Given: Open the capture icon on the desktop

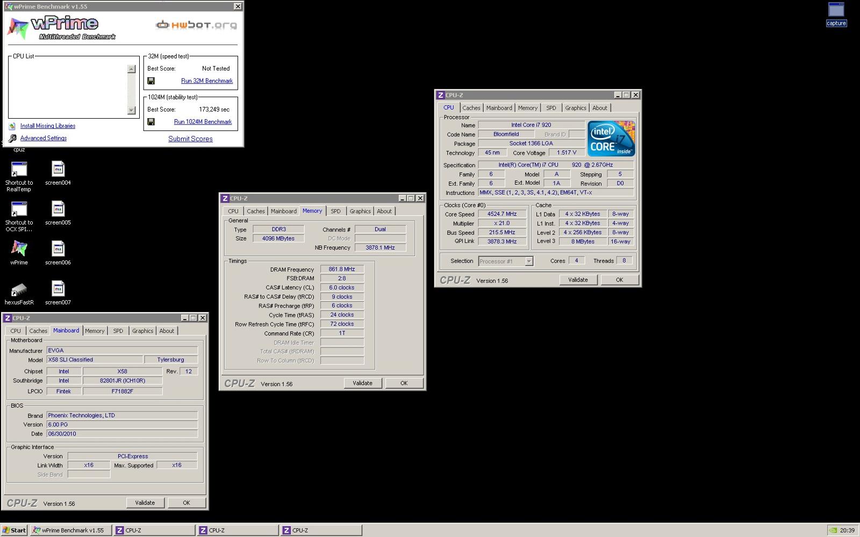Looking at the screenshot, I should 836,14.
